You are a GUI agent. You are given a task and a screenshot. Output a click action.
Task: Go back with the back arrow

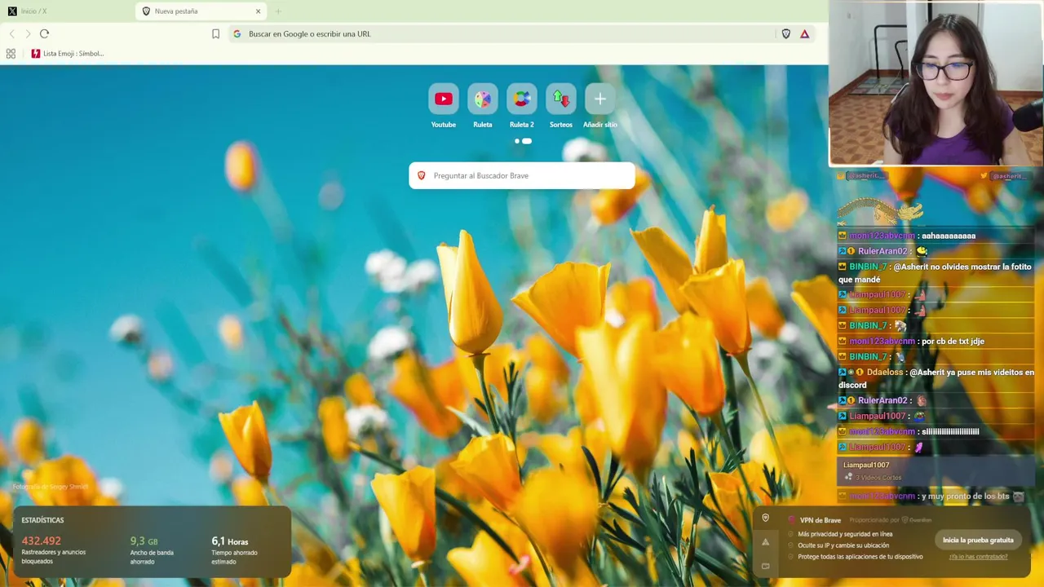click(x=11, y=33)
